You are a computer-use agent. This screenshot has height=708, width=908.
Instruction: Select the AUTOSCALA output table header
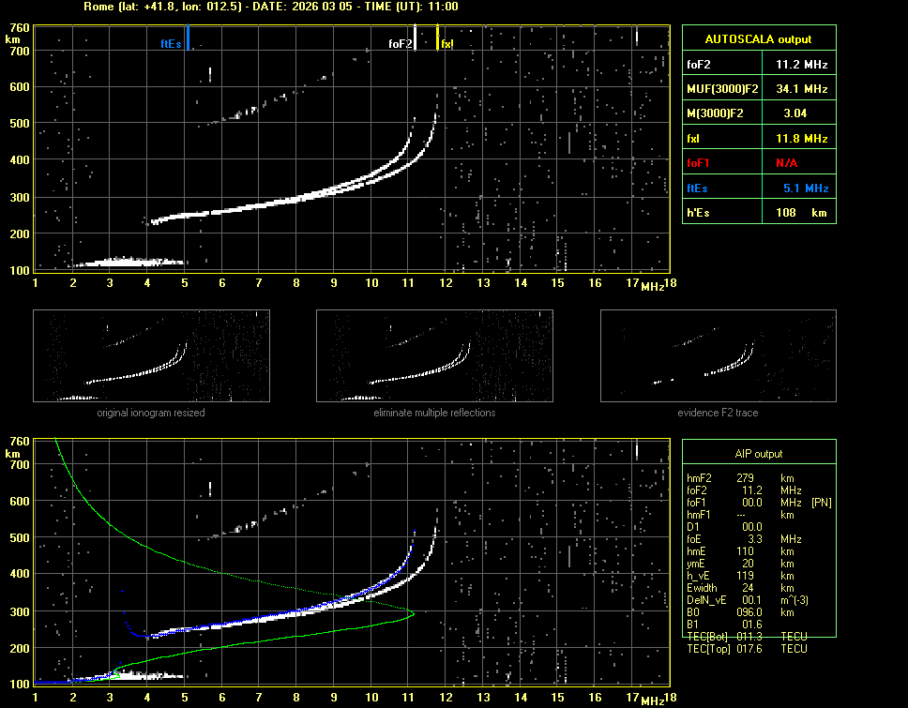[x=758, y=39]
